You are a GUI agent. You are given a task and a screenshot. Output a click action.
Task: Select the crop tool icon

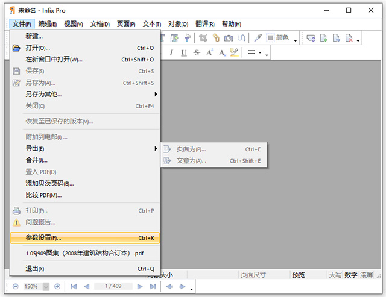click(203, 38)
